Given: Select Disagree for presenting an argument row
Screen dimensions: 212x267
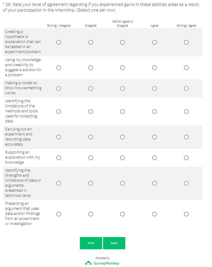Looking at the screenshot, I should point(91,214).
